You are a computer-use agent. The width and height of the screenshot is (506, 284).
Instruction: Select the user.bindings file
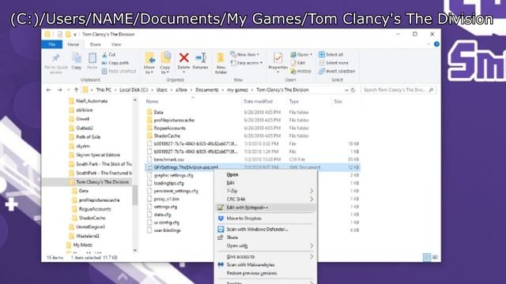click(167, 230)
